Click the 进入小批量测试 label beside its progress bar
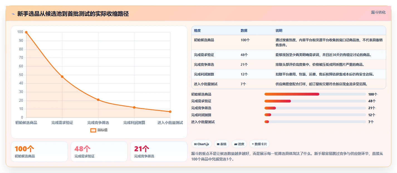 tap(203, 122)
